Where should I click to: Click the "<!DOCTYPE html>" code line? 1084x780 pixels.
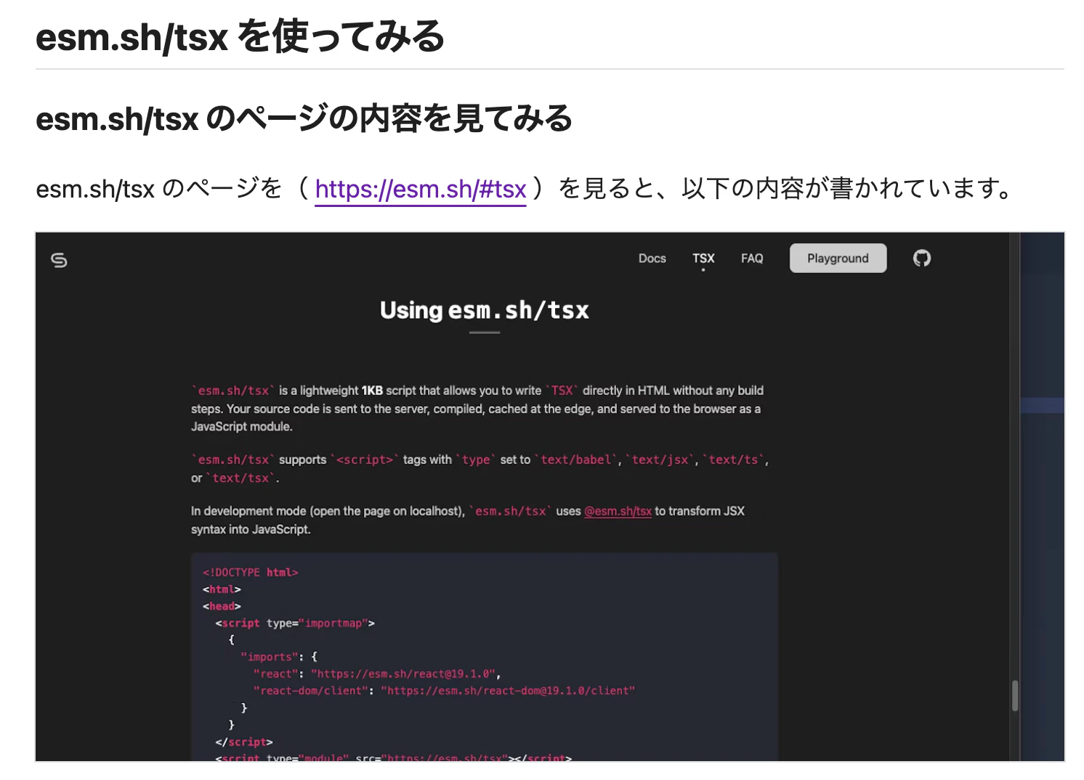251,572
